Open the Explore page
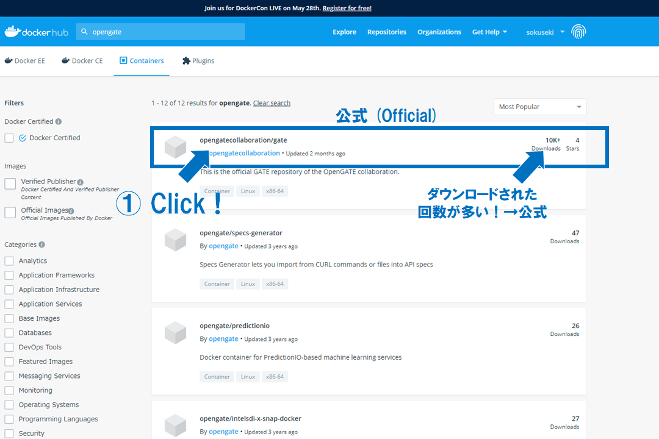 click(345, 32)
